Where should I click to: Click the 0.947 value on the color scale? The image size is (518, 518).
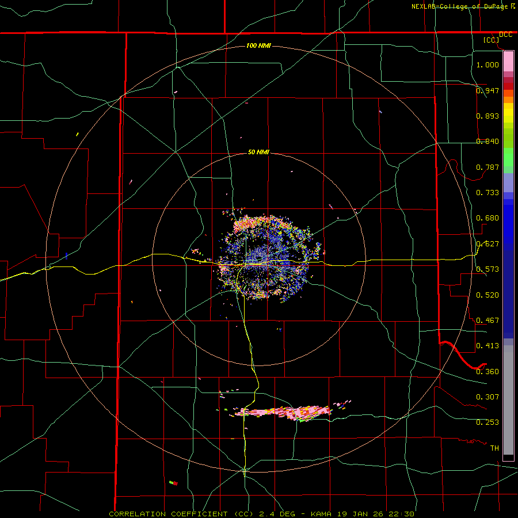[487, 90]
